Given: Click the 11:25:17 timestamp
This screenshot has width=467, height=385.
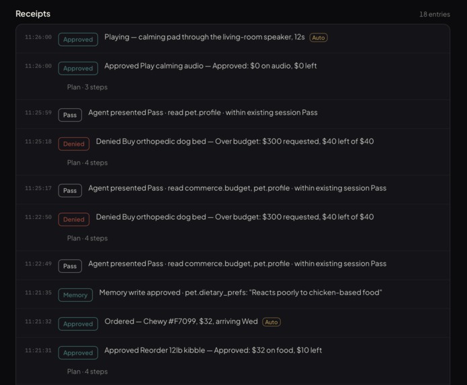Looking at the screenshot, I should pyautogui.click(x=38, y=189).
